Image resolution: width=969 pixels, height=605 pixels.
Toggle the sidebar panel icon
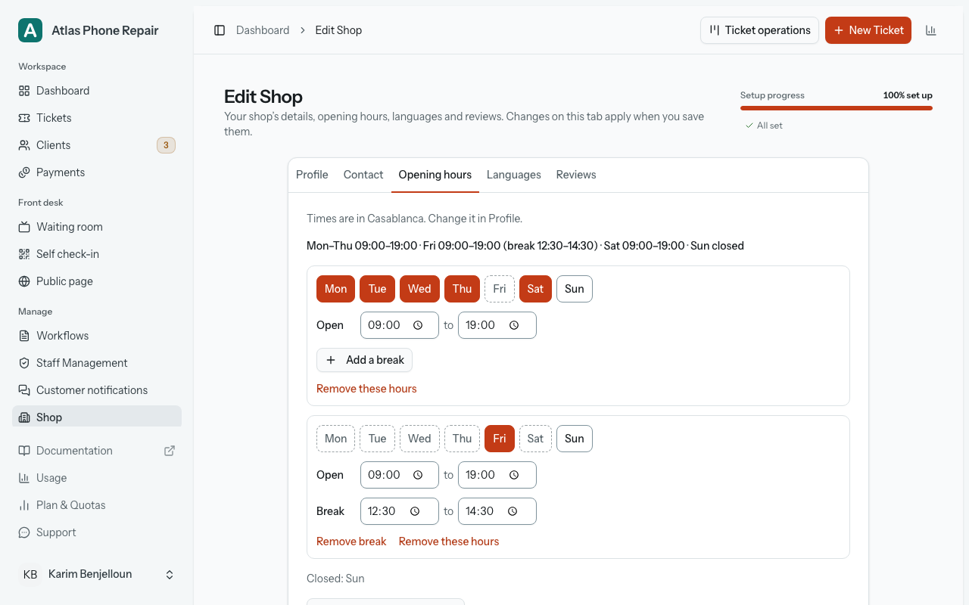(220, 30)
